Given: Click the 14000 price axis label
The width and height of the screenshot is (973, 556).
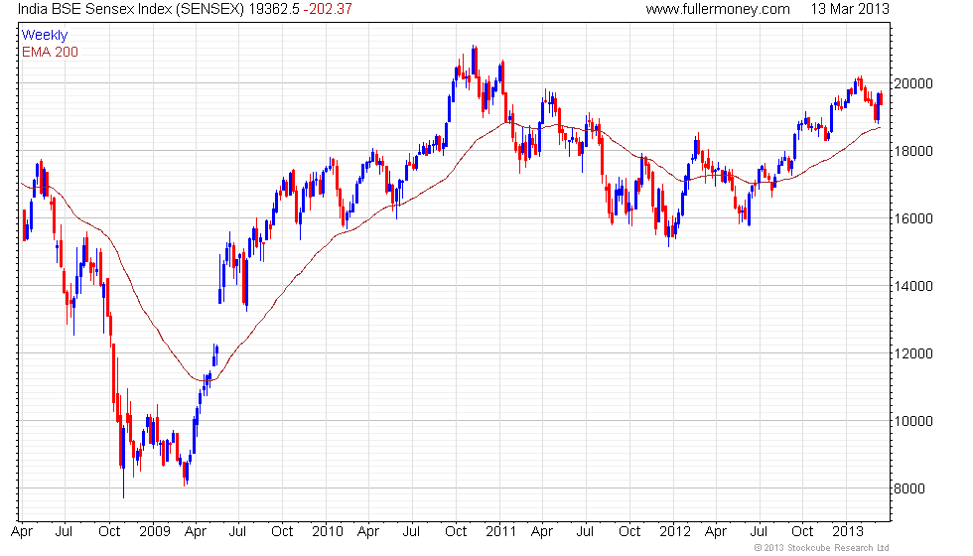Looking at the screenshot, I should 912,287.
